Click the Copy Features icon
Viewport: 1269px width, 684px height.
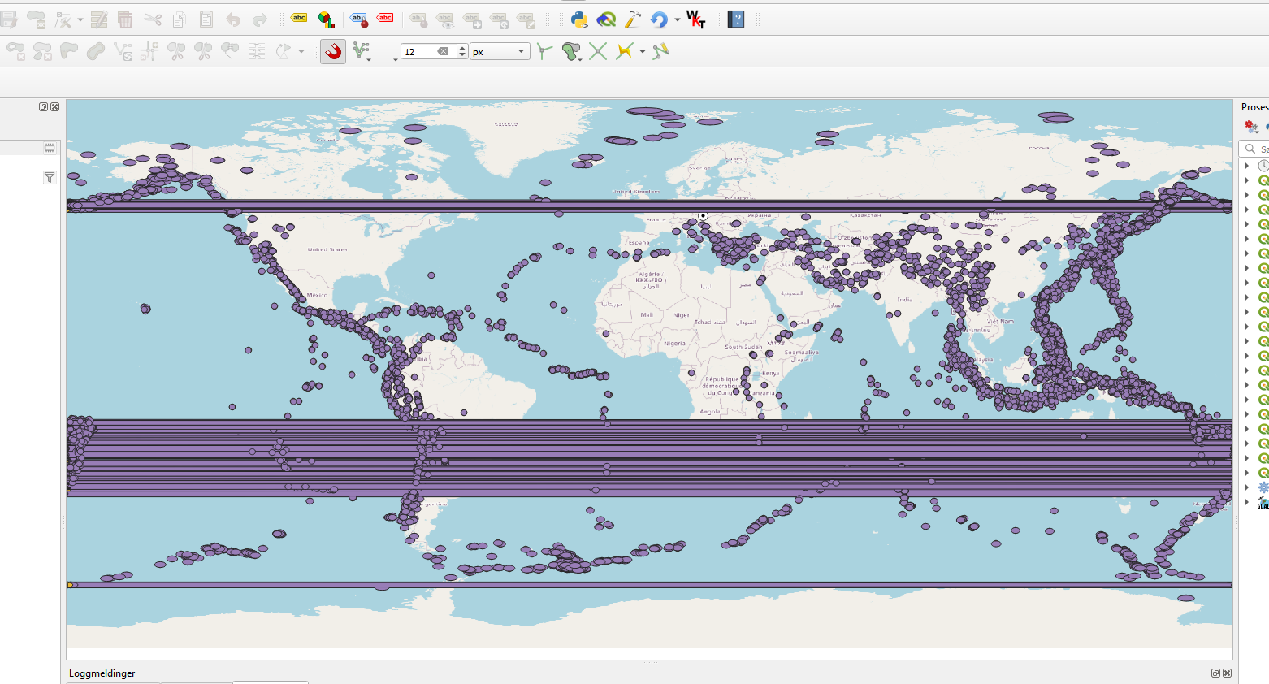coord(180,19)
